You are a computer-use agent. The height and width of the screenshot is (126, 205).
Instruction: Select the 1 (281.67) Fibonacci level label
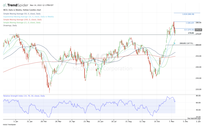[189, 22]
